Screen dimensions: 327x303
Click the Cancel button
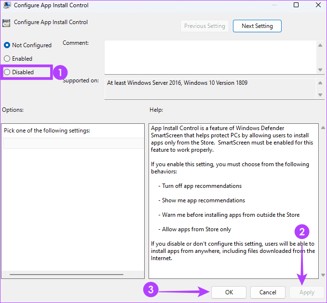[268, 292]
